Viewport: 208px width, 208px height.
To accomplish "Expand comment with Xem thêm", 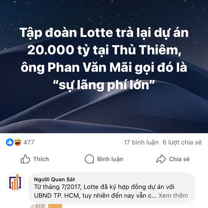I will coord(173,196).
